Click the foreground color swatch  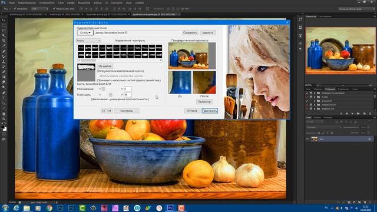click(x=2, y=127)
